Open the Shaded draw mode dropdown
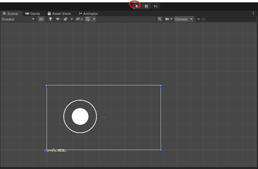The width and height of the screenshot is (258, 169). point(18,19)
